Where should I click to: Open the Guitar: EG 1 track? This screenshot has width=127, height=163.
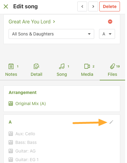pos(27,160)
